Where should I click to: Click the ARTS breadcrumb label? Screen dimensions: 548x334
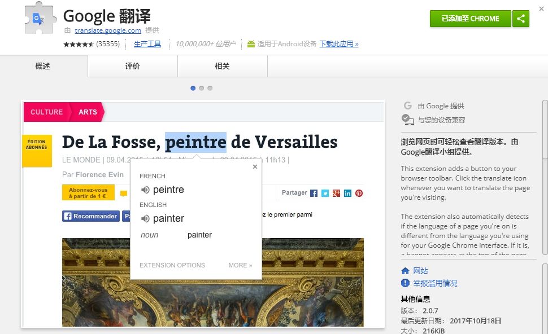[88, 112]
